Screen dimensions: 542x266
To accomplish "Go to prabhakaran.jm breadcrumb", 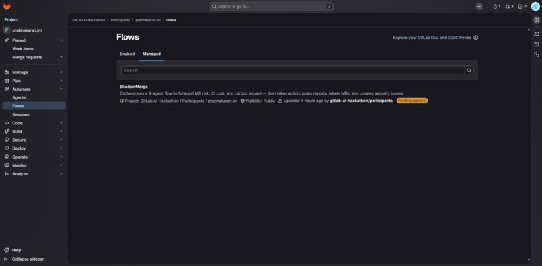I will tap(148, 20).
